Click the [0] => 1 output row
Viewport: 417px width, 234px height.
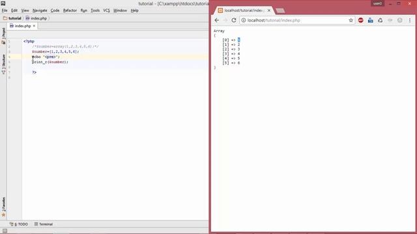(231, 40)
